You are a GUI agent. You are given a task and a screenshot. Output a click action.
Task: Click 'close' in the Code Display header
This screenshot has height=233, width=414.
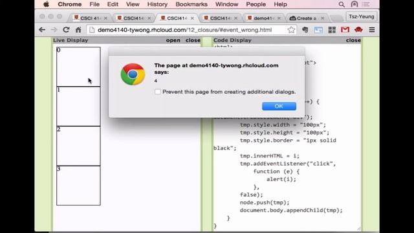click(x=353, y=40)
